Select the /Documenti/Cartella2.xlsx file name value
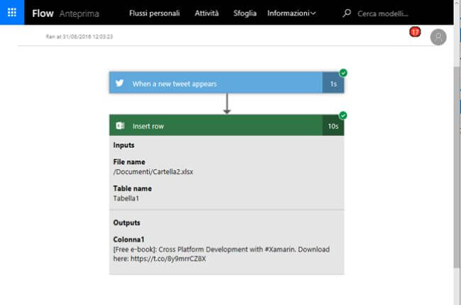The height and width of the screenshot is (305, 461). [153, 172]
